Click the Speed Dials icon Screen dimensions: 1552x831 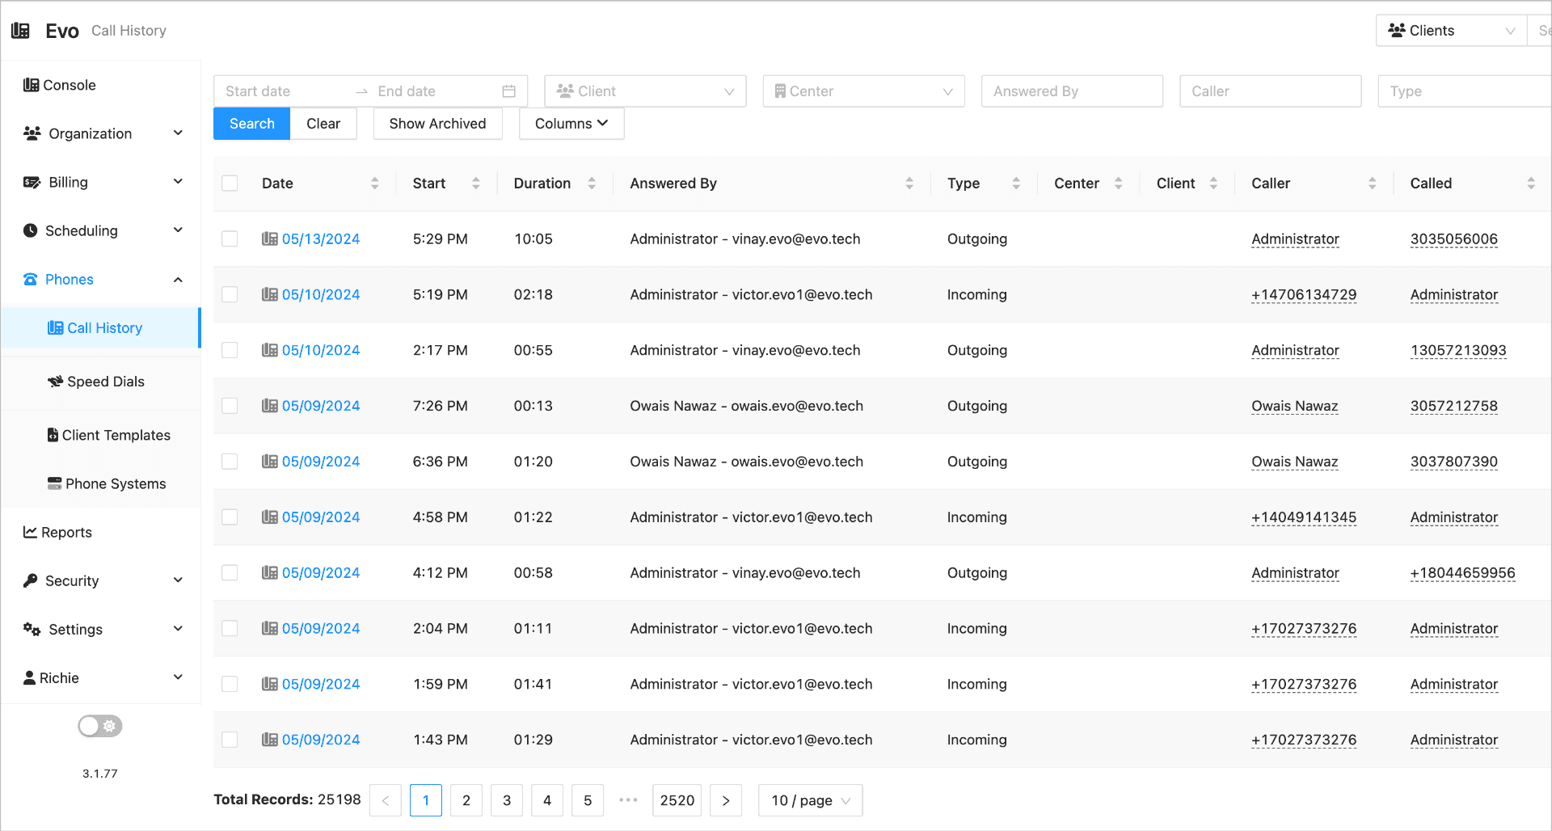(55, 382)
